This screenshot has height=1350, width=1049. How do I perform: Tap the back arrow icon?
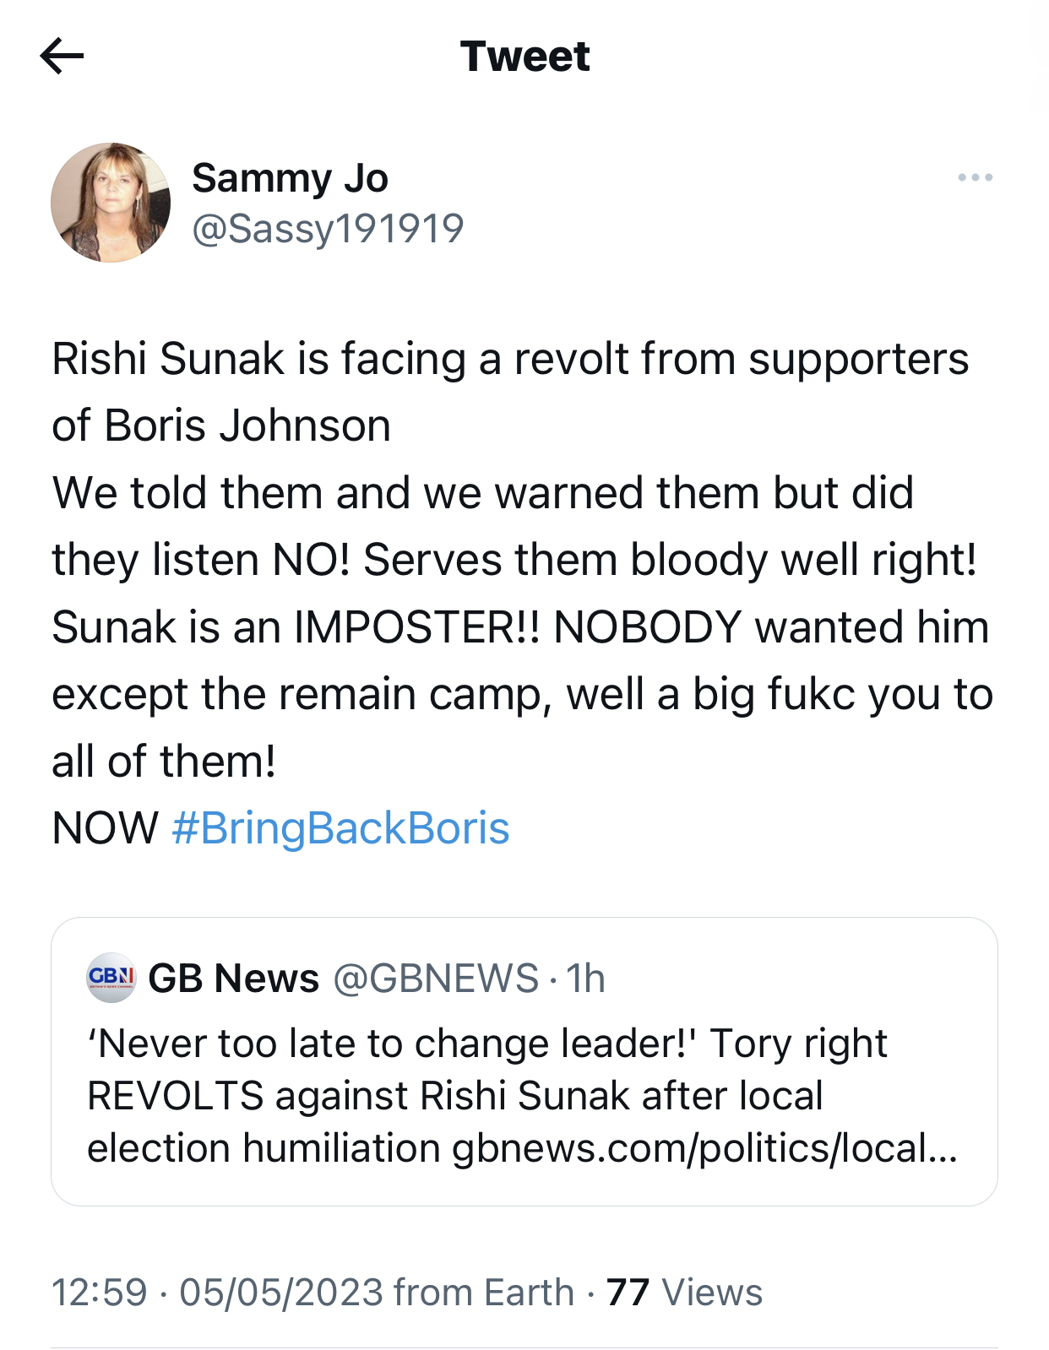62,57
